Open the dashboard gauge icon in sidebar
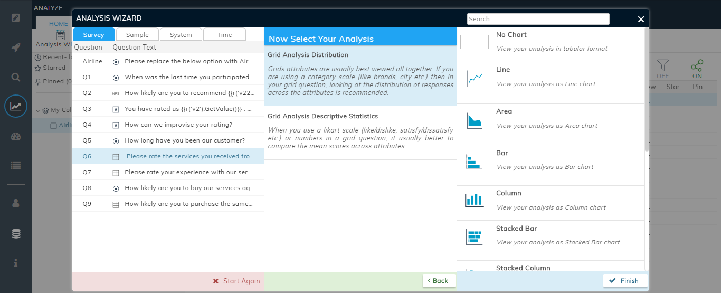The height and width of the screenshot is (293, 721). coord(16,136)
